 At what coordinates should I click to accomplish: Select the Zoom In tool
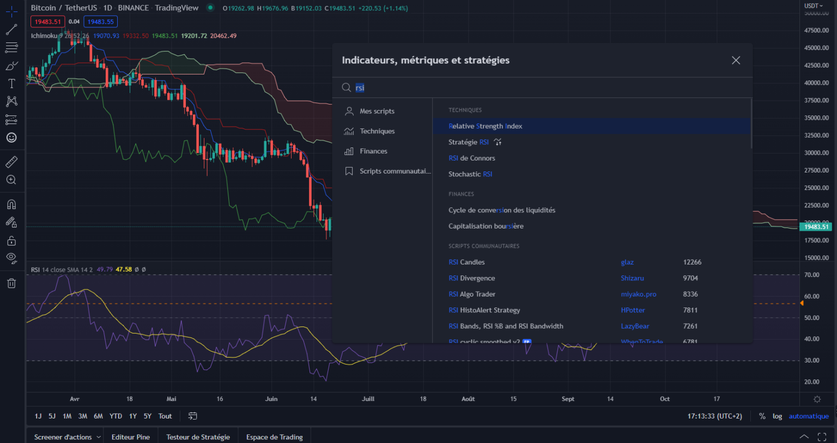pos(11,180)
